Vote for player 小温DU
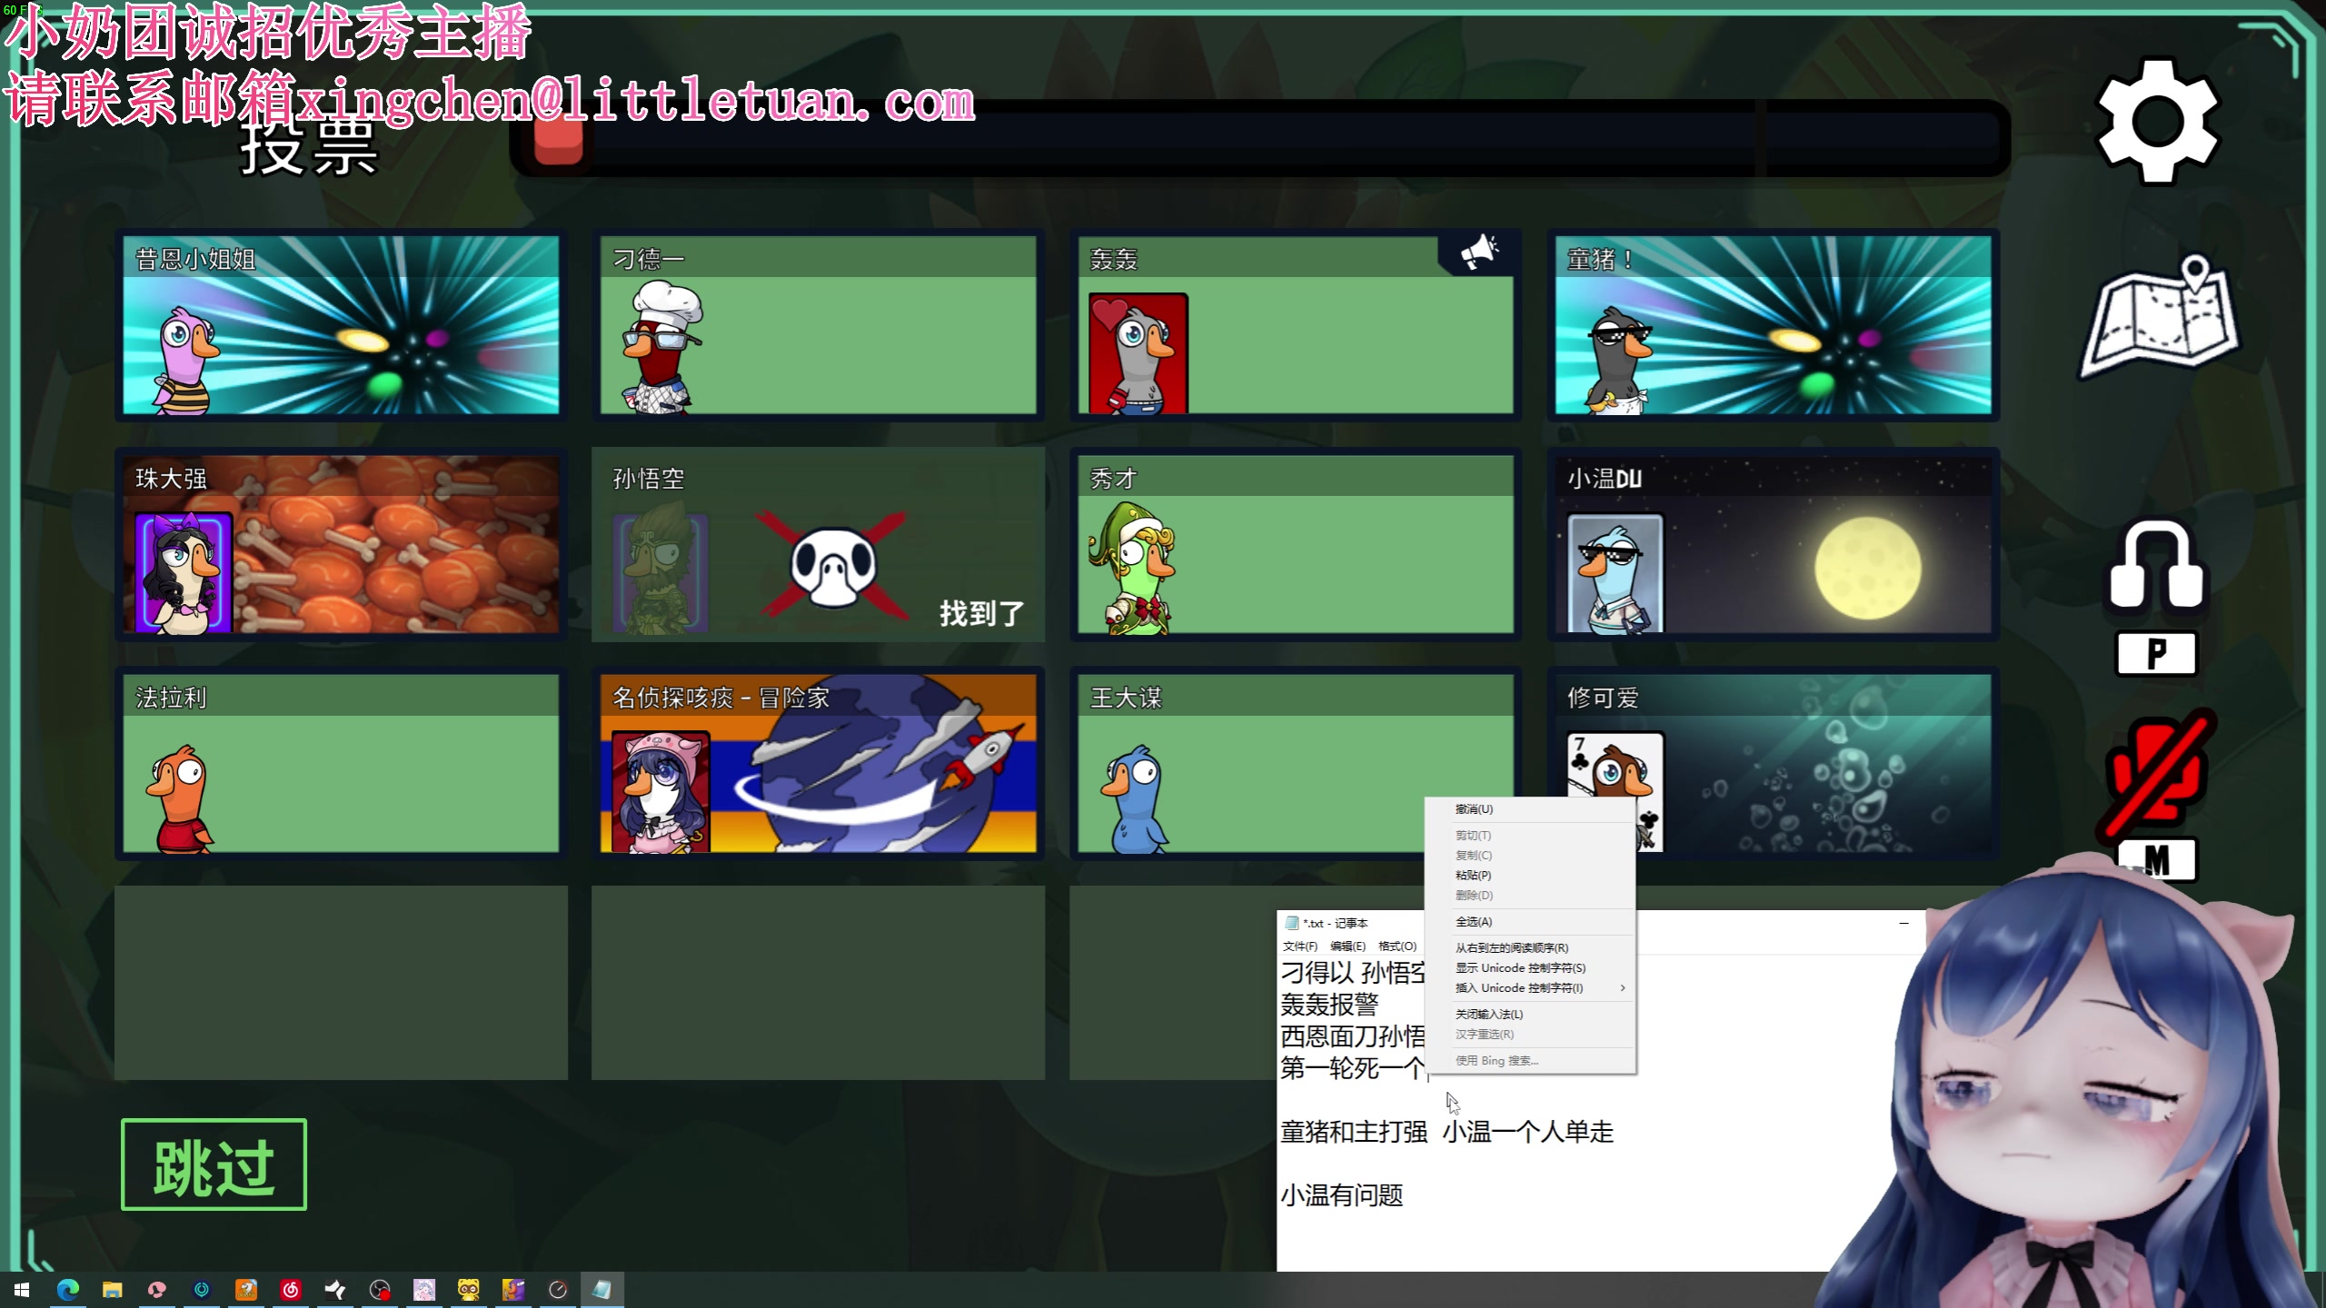This screenshot has width=2326, height=1308. click(1772, 545)
